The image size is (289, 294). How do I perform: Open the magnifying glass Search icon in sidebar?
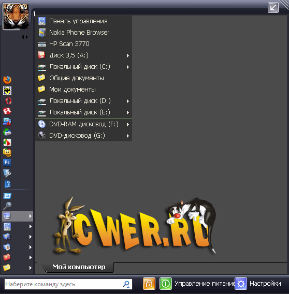pyautogui.click(x=7, y=205)
